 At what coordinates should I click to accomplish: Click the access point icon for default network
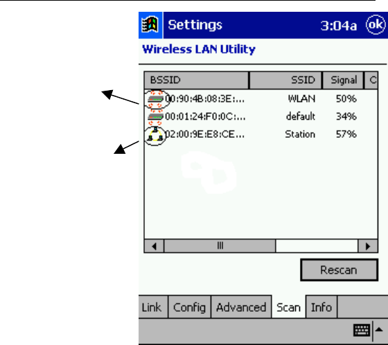(155, 117)
